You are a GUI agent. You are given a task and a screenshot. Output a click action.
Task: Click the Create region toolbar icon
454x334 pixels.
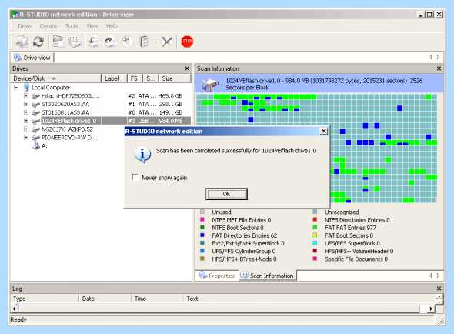click(128, 42)
